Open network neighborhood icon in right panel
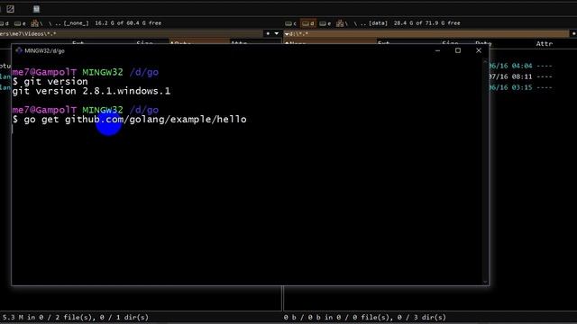Screen dimensions: 577x324 coord(340,23)
